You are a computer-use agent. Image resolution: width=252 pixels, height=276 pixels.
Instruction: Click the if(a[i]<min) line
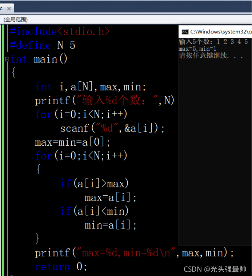pyautogui.click(x=95, y=211)
